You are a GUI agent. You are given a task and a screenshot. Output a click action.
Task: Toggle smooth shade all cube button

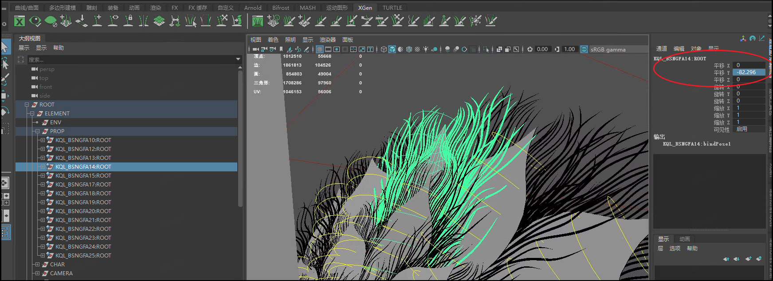pos(392,49)
